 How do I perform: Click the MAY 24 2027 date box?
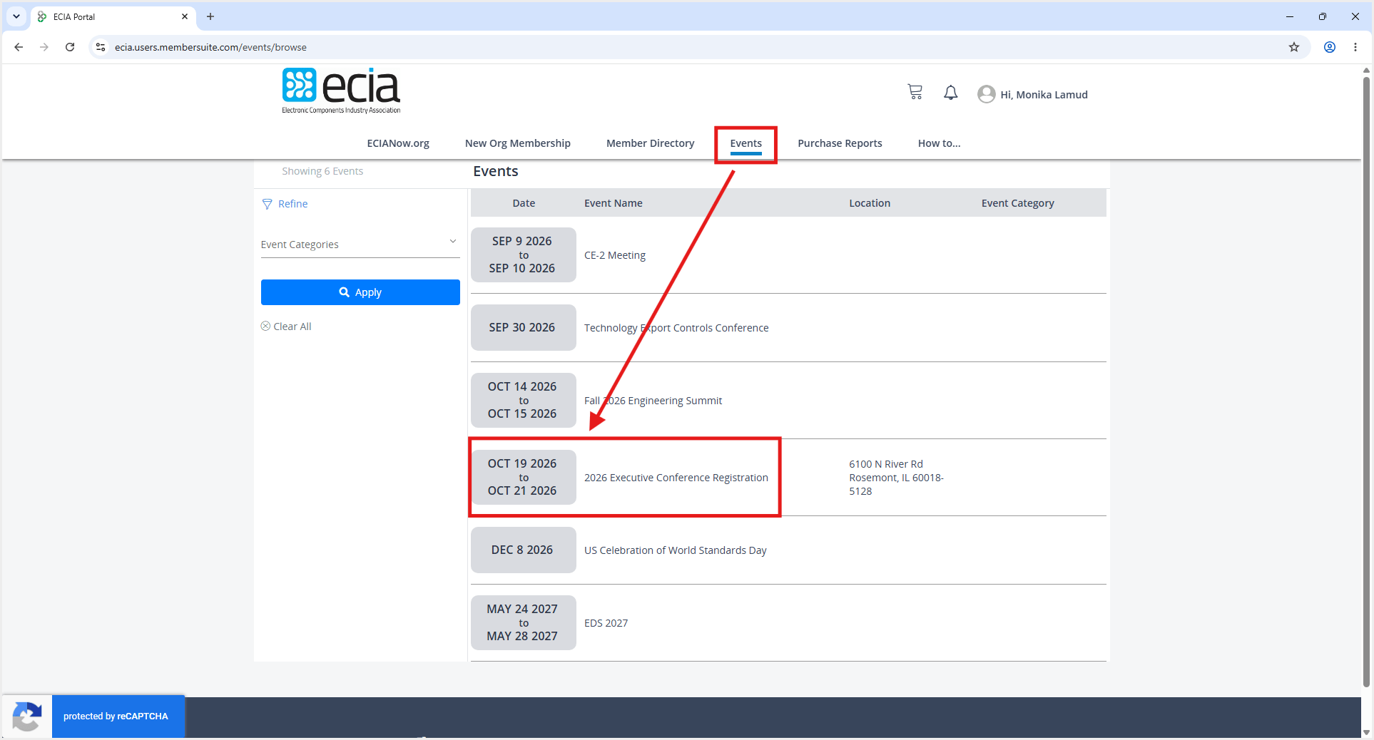click(x=523, y=622)
